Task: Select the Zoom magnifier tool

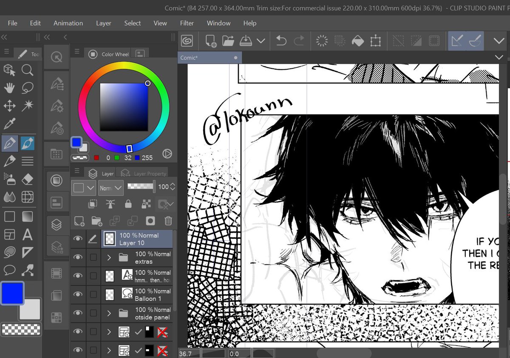Action: click(x=27, y=70)
